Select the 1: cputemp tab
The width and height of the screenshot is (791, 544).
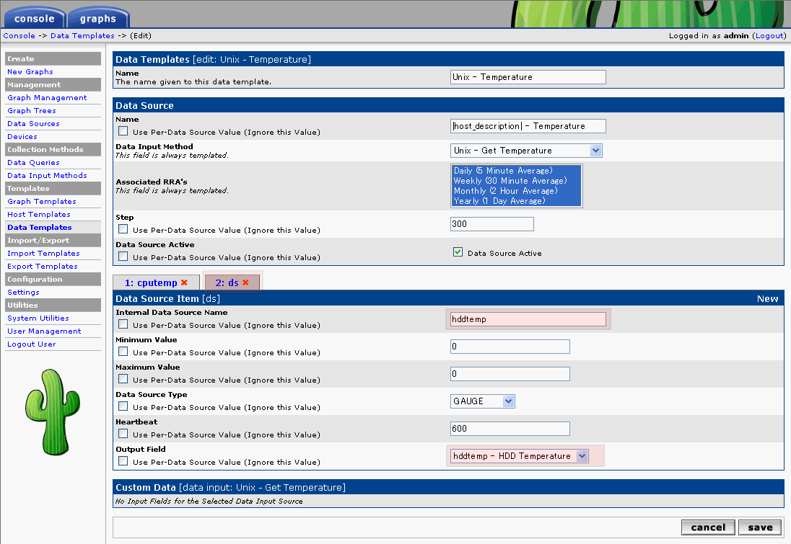151,283
